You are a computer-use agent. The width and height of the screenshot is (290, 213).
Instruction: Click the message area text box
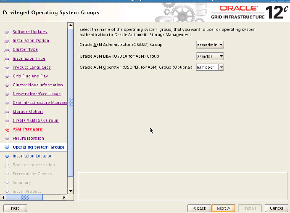182,186
